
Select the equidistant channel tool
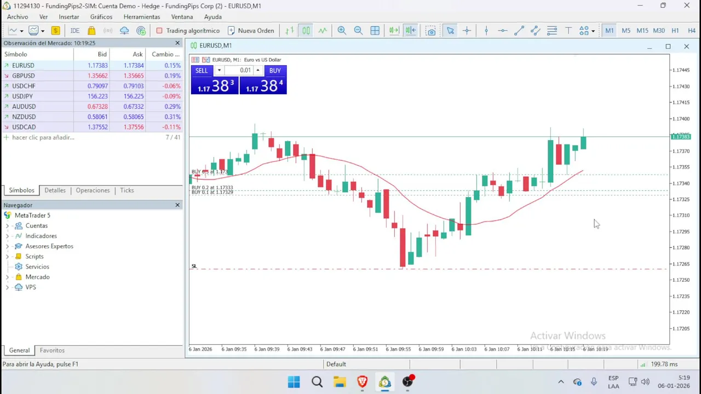point(536,31)
